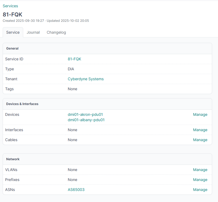This screenshot has height=202, width=218.
Task: Click the Created and Updated timestamp text
Action: click(46, 21)
